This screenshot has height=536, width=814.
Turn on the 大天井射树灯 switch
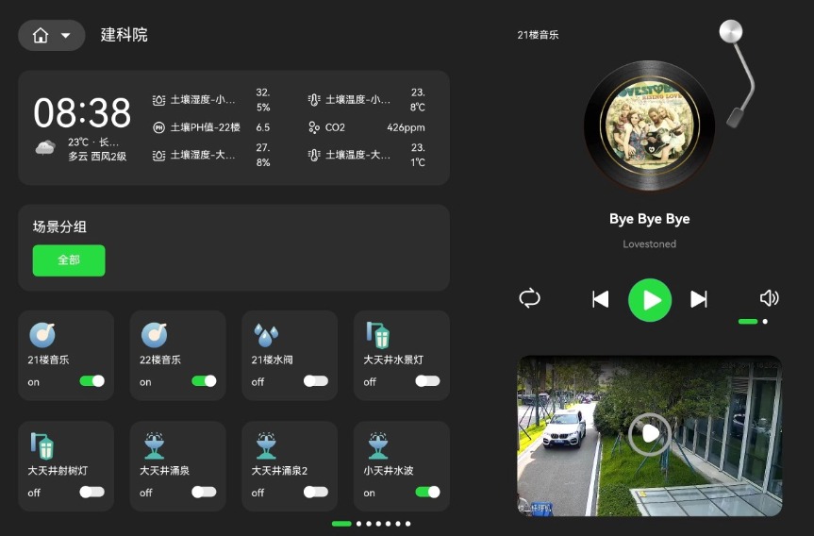pyautogui.click(x=91, y=492)
